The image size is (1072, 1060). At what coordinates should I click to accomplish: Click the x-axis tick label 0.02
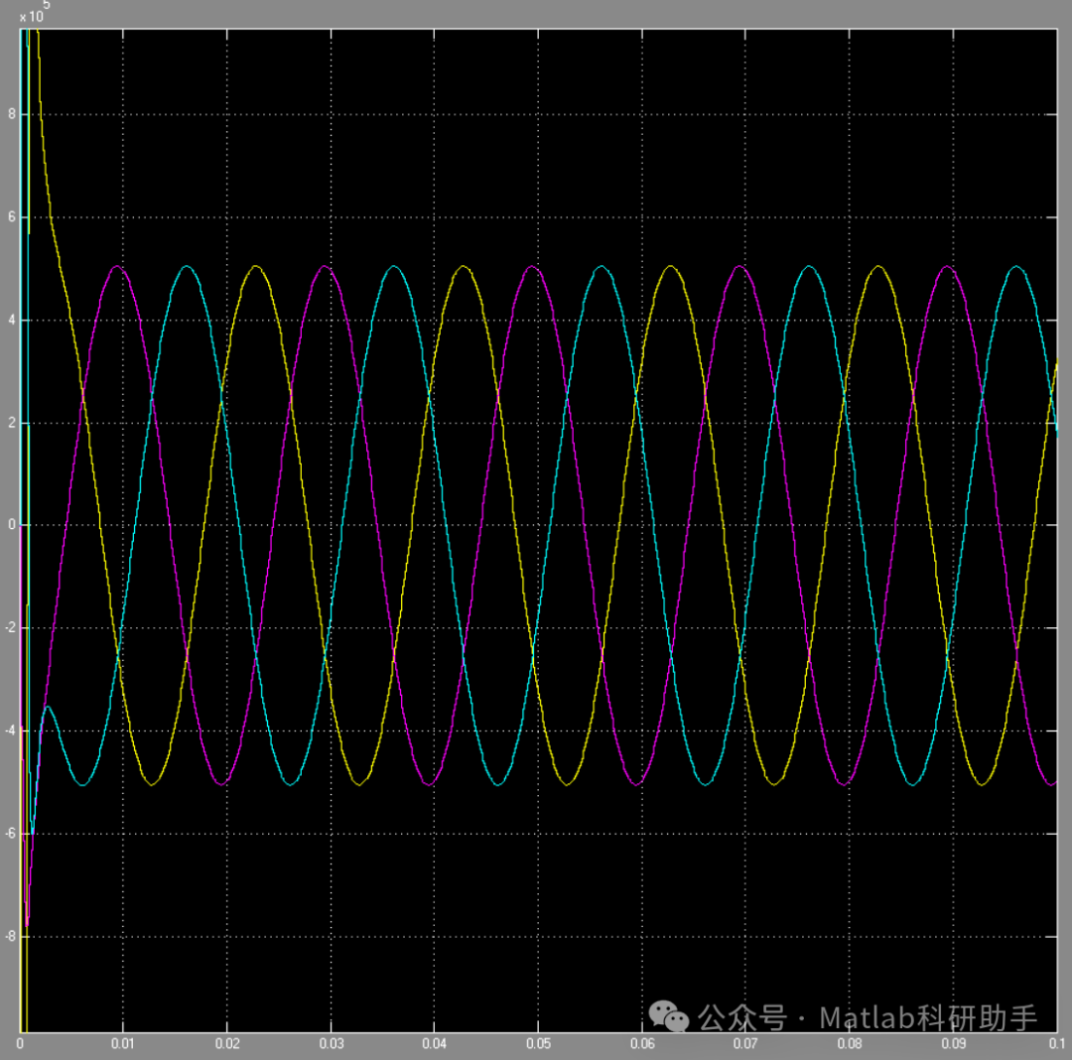point(227,1043)
